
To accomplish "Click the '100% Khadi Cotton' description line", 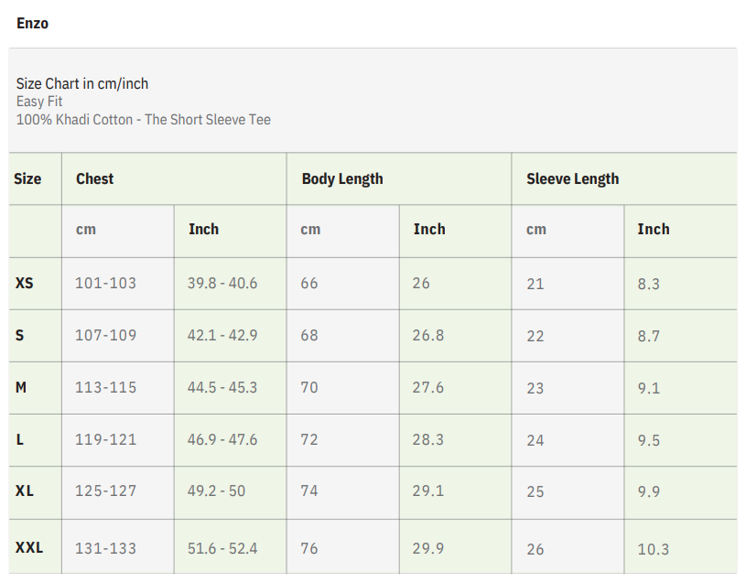I will click(144, 119).
